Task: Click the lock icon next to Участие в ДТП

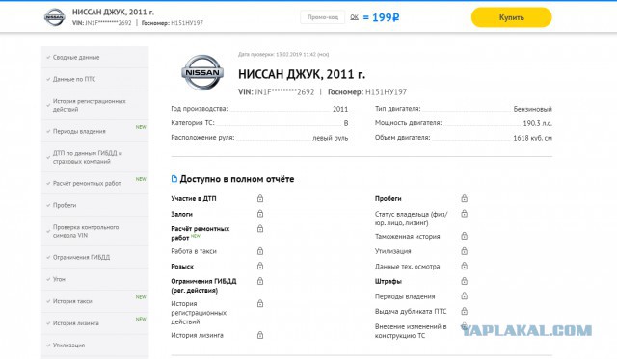Action: (260, 198)
